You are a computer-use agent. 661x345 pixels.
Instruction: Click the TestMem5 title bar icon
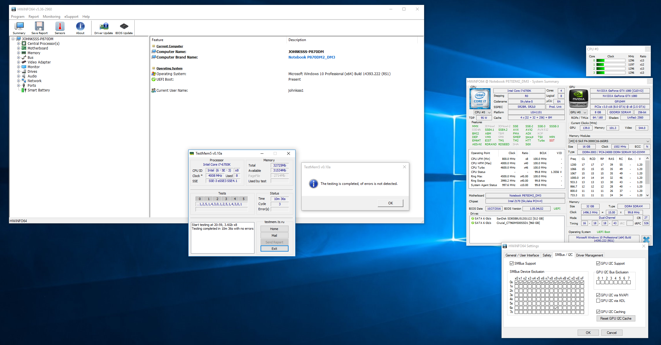pyautogui.click(x=192, y=153)
